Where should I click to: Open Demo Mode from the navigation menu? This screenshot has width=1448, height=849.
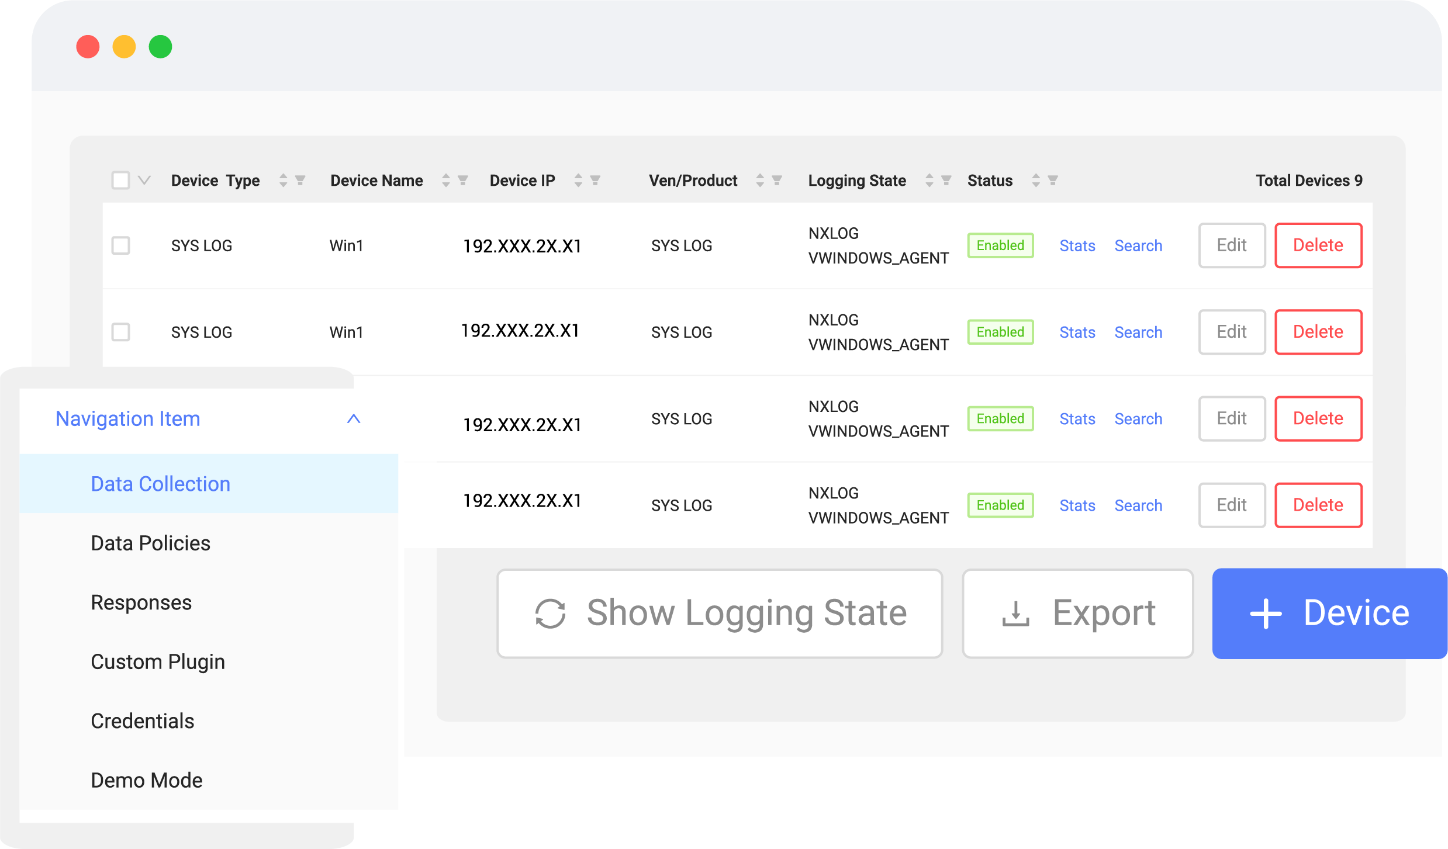pyautogui.click(x=146, y=779)
